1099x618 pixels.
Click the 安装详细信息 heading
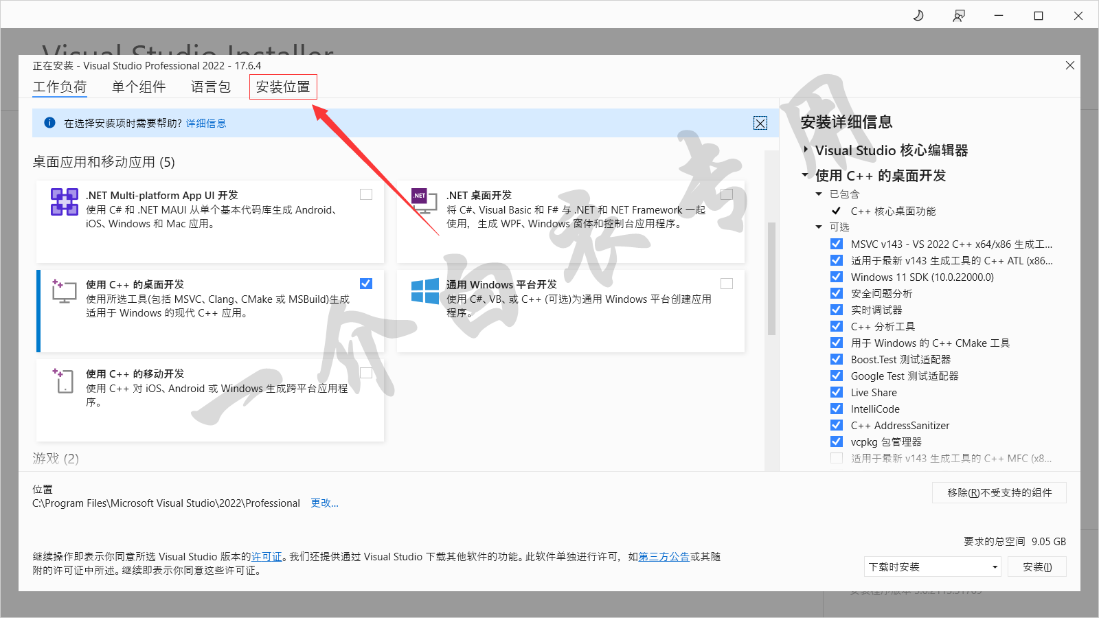coord(846,122)
